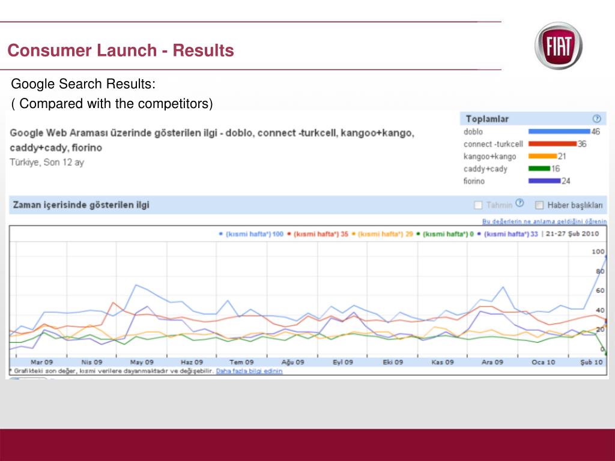
Task: Open the 'Bu değerlerin ne anlama geldiğini öğrenin' link
Action: (x=544, y=221)
